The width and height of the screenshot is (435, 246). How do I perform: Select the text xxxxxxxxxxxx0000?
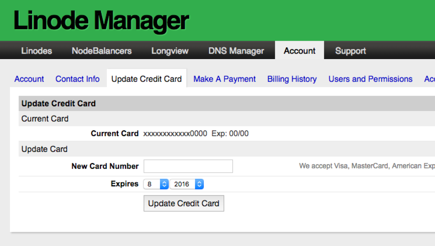click(175, 134)
